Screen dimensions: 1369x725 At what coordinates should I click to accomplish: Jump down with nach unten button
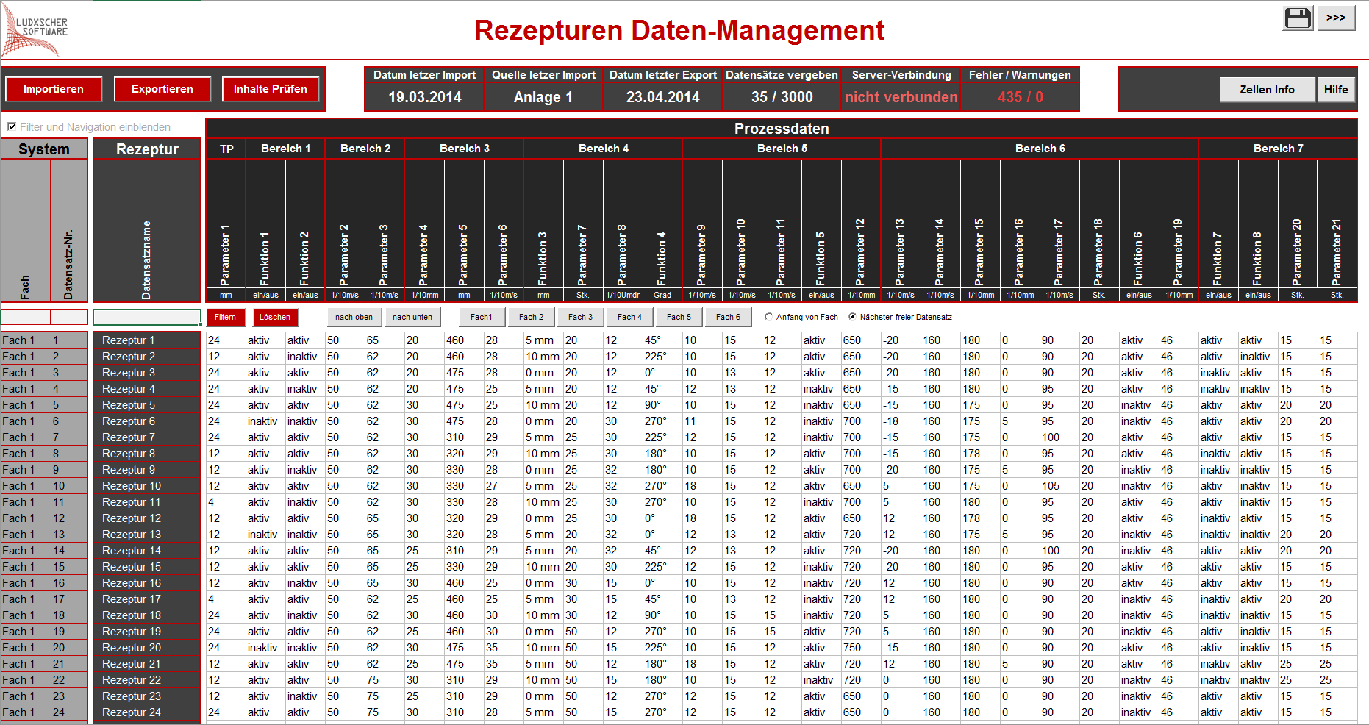[x=412, y=318]
